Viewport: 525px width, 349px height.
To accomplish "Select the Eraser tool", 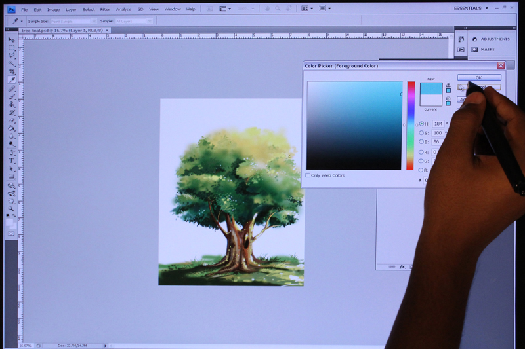I will click(12, 120).
